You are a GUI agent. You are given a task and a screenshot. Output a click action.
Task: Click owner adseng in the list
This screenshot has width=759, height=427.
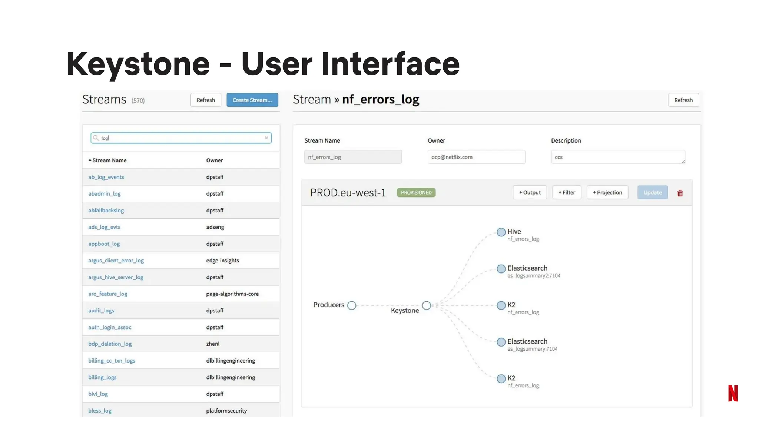(x=215, y=227)
